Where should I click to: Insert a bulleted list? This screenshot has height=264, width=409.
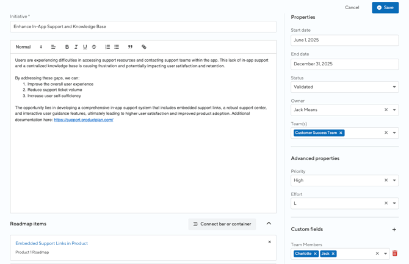(x=117, y=47)
